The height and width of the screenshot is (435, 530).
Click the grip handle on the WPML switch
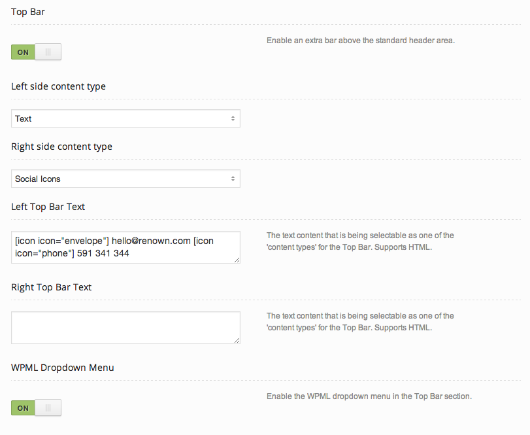point(48,408)
